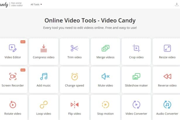Open the Video Converter icon
The width and height of the screenshot is (180, 120).
pos(136,104)
